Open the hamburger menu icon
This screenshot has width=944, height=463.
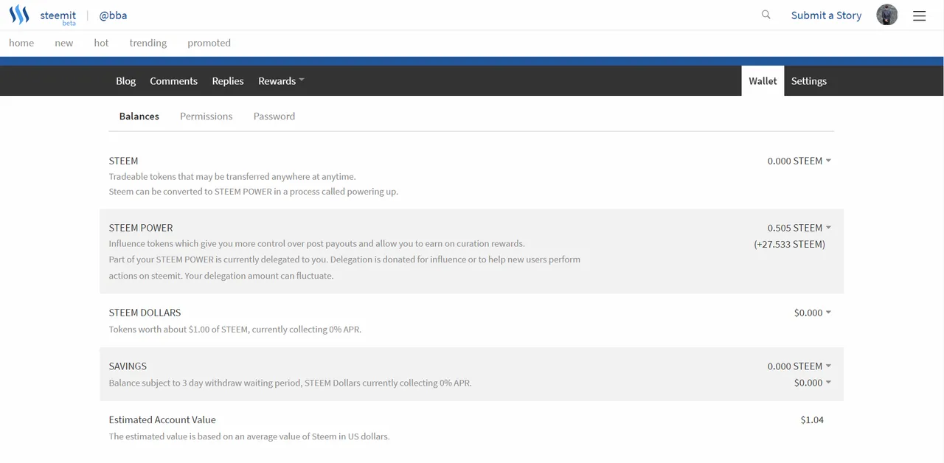919,15
